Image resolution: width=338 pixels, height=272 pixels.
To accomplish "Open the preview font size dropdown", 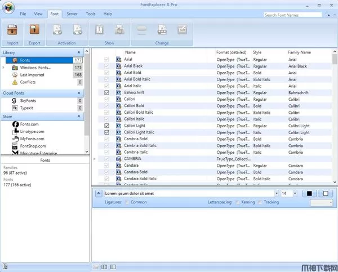I will click(x=295, y=194).
